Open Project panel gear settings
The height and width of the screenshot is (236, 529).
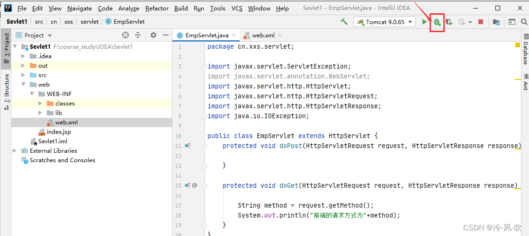(x=153, y=35)
